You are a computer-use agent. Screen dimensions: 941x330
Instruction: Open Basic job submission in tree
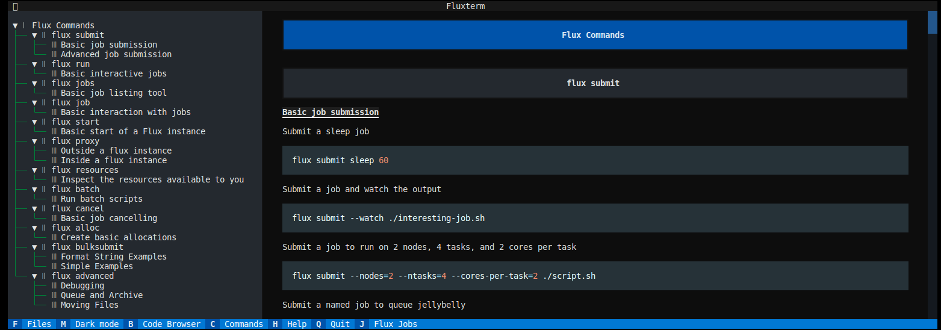click(109, 45)
